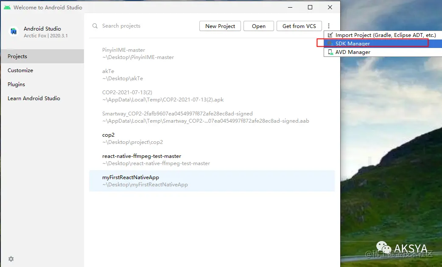Open the cop2 project
This screenshot has width=442, height=267.
click(212, 138)
